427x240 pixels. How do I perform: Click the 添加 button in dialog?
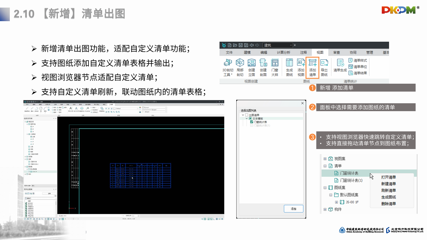[294, 209]
